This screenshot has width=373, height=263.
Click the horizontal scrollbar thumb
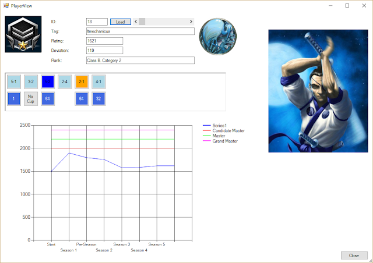[142, 22]
